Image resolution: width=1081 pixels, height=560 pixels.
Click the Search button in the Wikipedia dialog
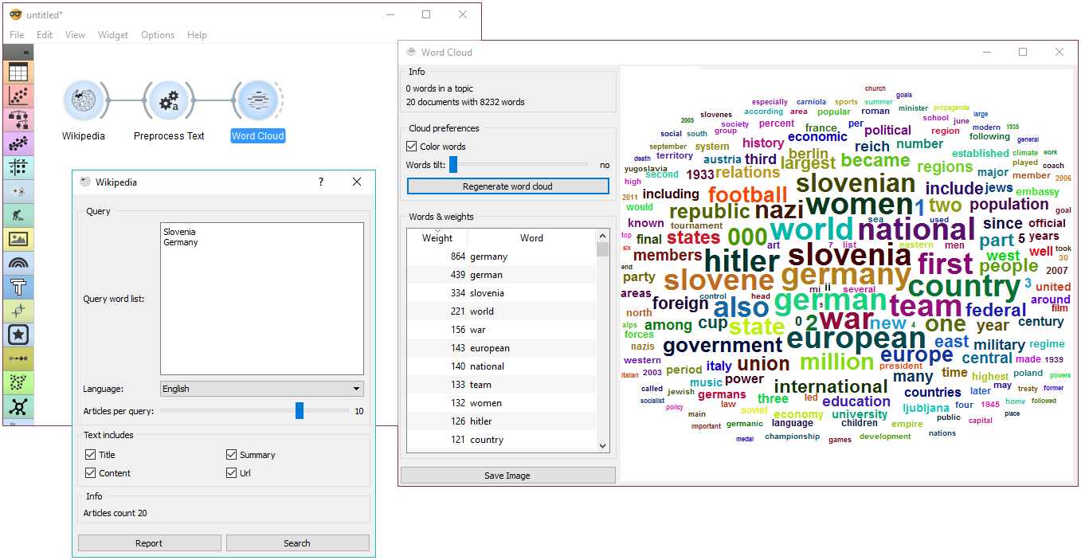[x=297, y=543]
